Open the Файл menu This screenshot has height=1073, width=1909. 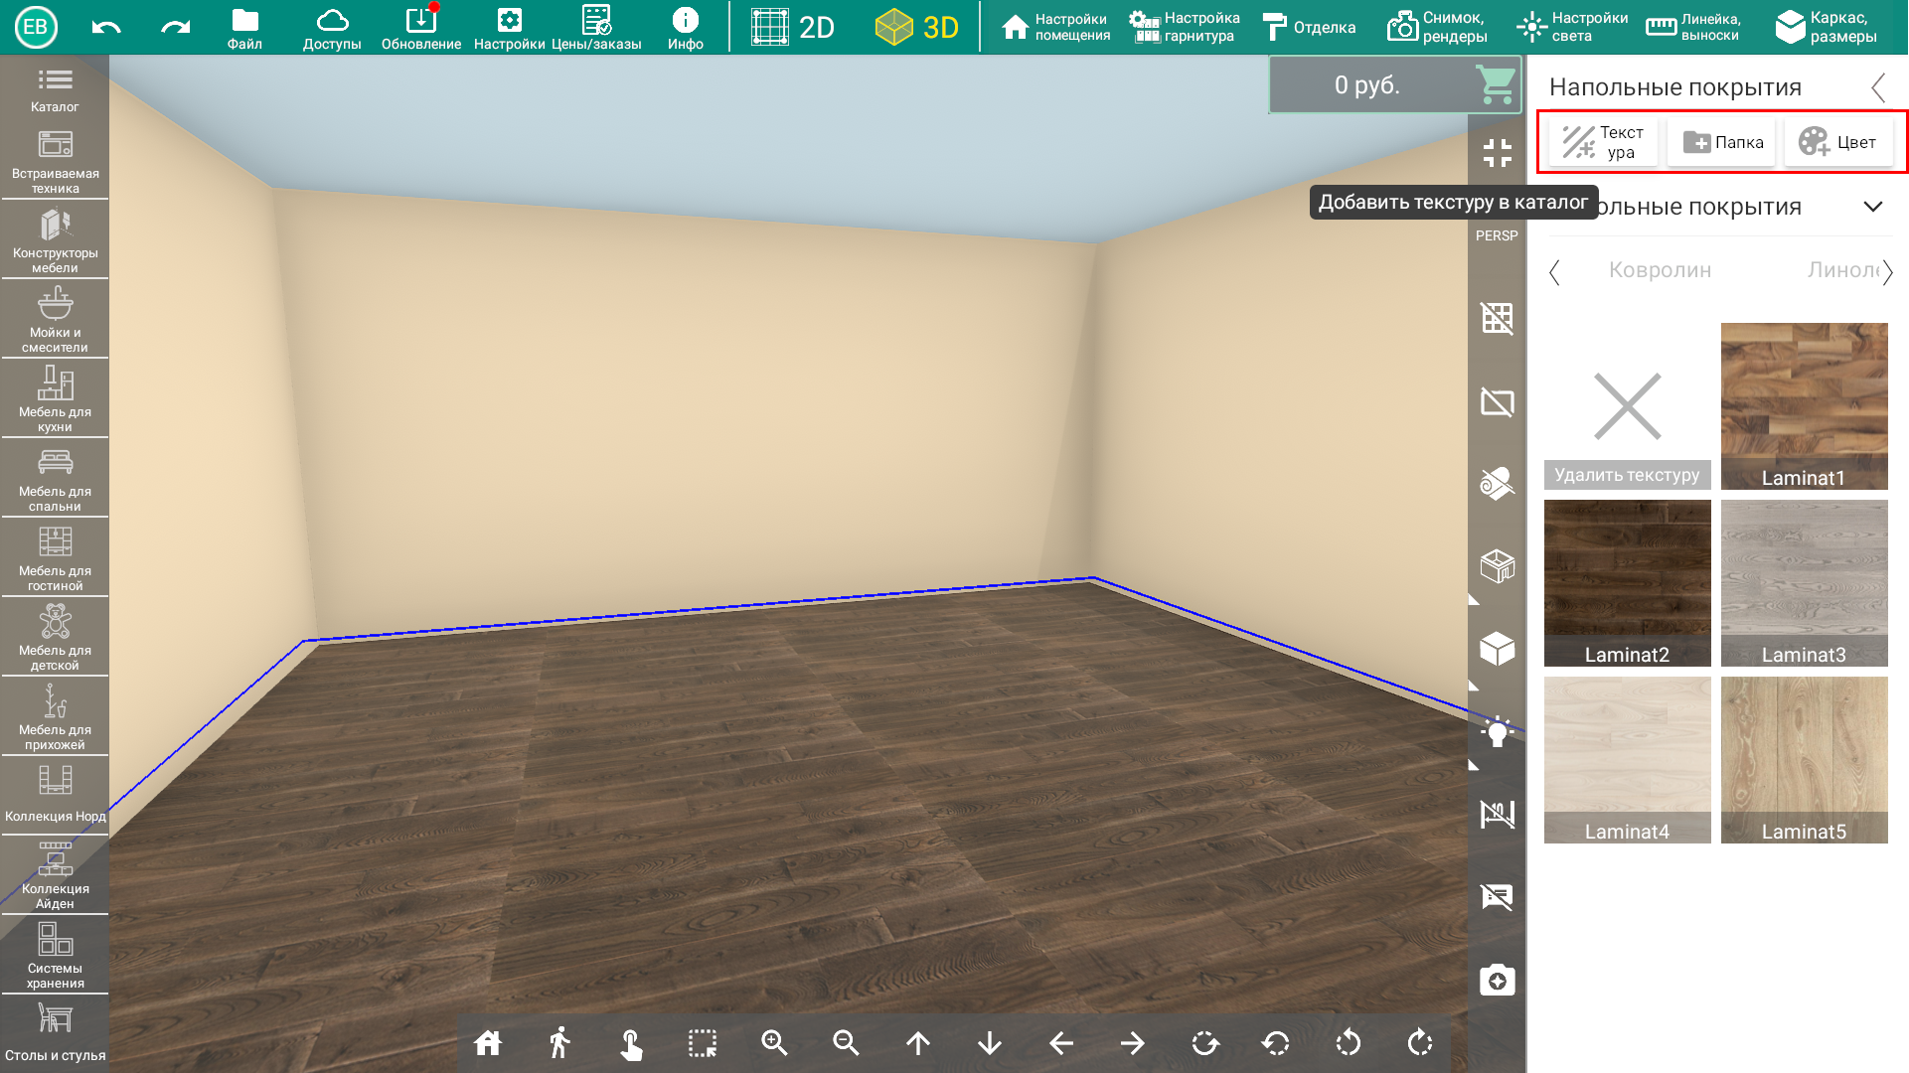point(244,28)
